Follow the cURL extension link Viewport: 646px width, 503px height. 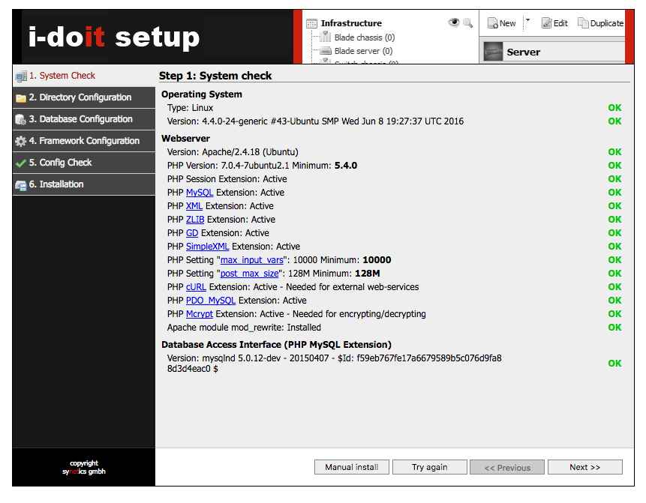point(196,287)
